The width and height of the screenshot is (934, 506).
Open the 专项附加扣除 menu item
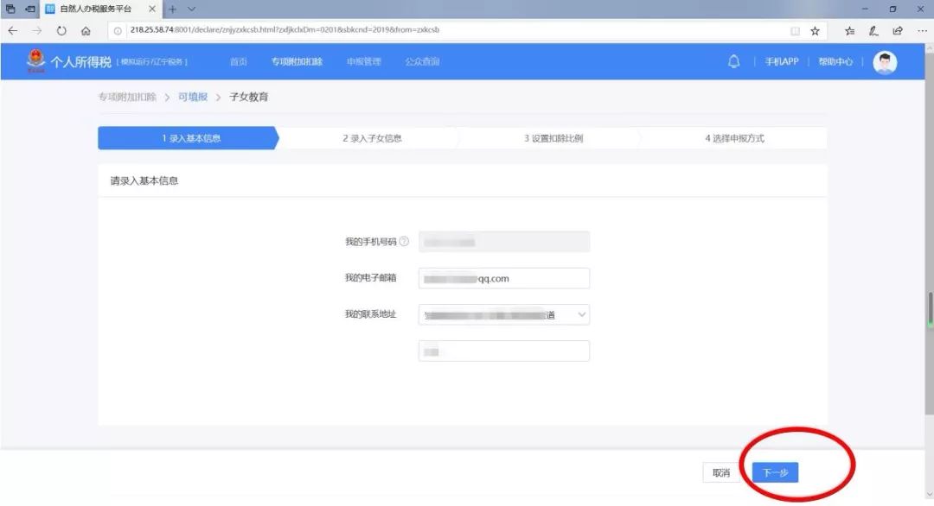coord(297,61)
